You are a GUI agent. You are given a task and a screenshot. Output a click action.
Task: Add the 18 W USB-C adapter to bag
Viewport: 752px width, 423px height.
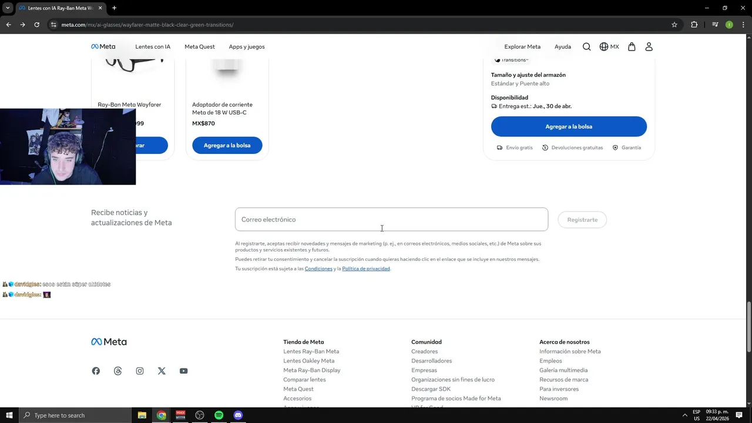pos(227,145)
